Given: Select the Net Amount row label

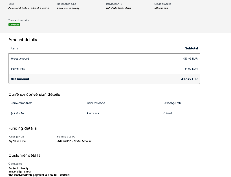Looking at the screenshot, I should (20, 79).
